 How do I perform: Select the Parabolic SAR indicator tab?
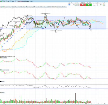point(20,7)
